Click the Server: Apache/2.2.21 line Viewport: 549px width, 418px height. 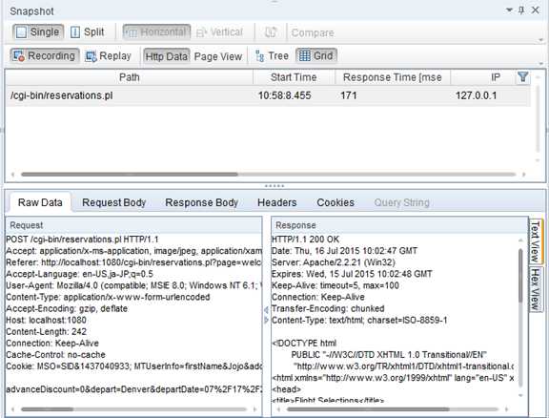tap(334, 262)
